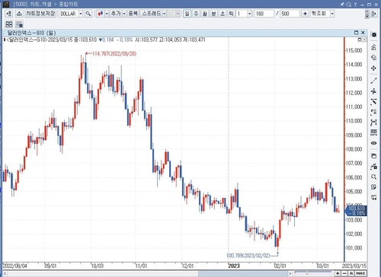381x277 pixels.
Task: Open the period value 1 dropdown
Action: [249, 14]
